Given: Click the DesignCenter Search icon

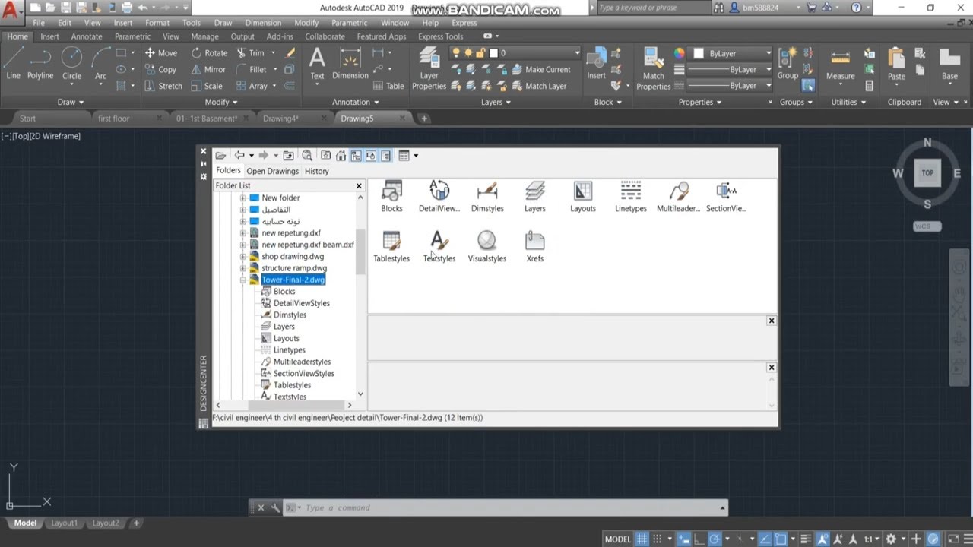Looking at the screenshot, I should (x=307, y=156).
